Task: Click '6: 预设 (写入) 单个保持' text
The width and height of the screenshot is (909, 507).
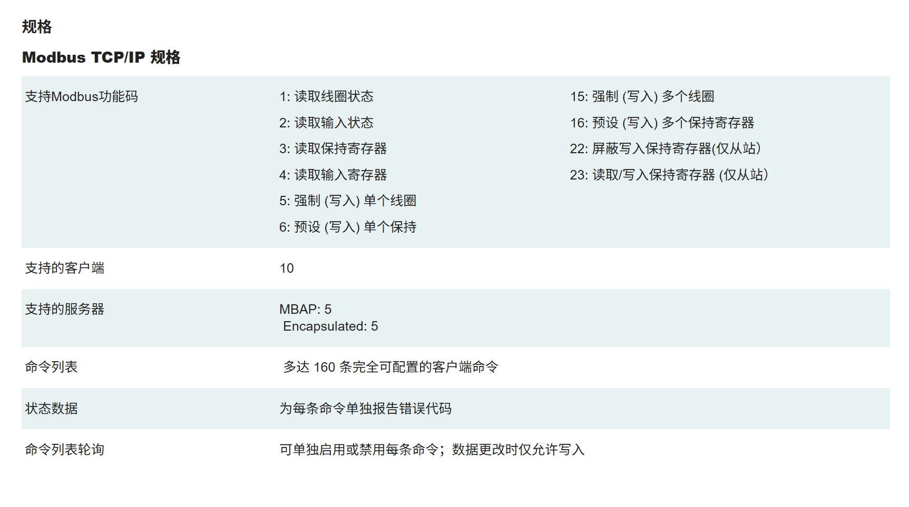Action: coord(348,227)
